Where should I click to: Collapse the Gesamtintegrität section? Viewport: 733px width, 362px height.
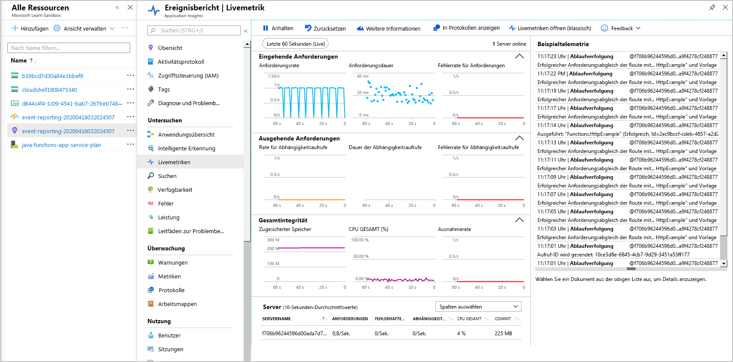[520, 220]
